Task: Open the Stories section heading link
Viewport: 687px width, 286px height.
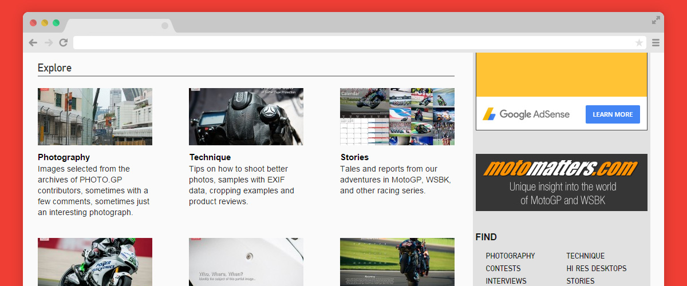Action: point(354,157)
